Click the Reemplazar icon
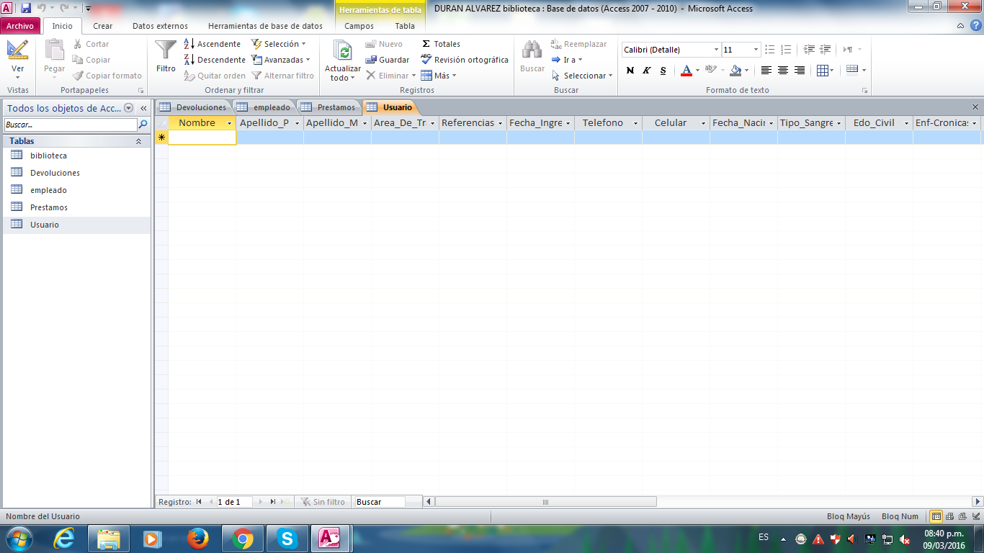 tap(556, 44)
